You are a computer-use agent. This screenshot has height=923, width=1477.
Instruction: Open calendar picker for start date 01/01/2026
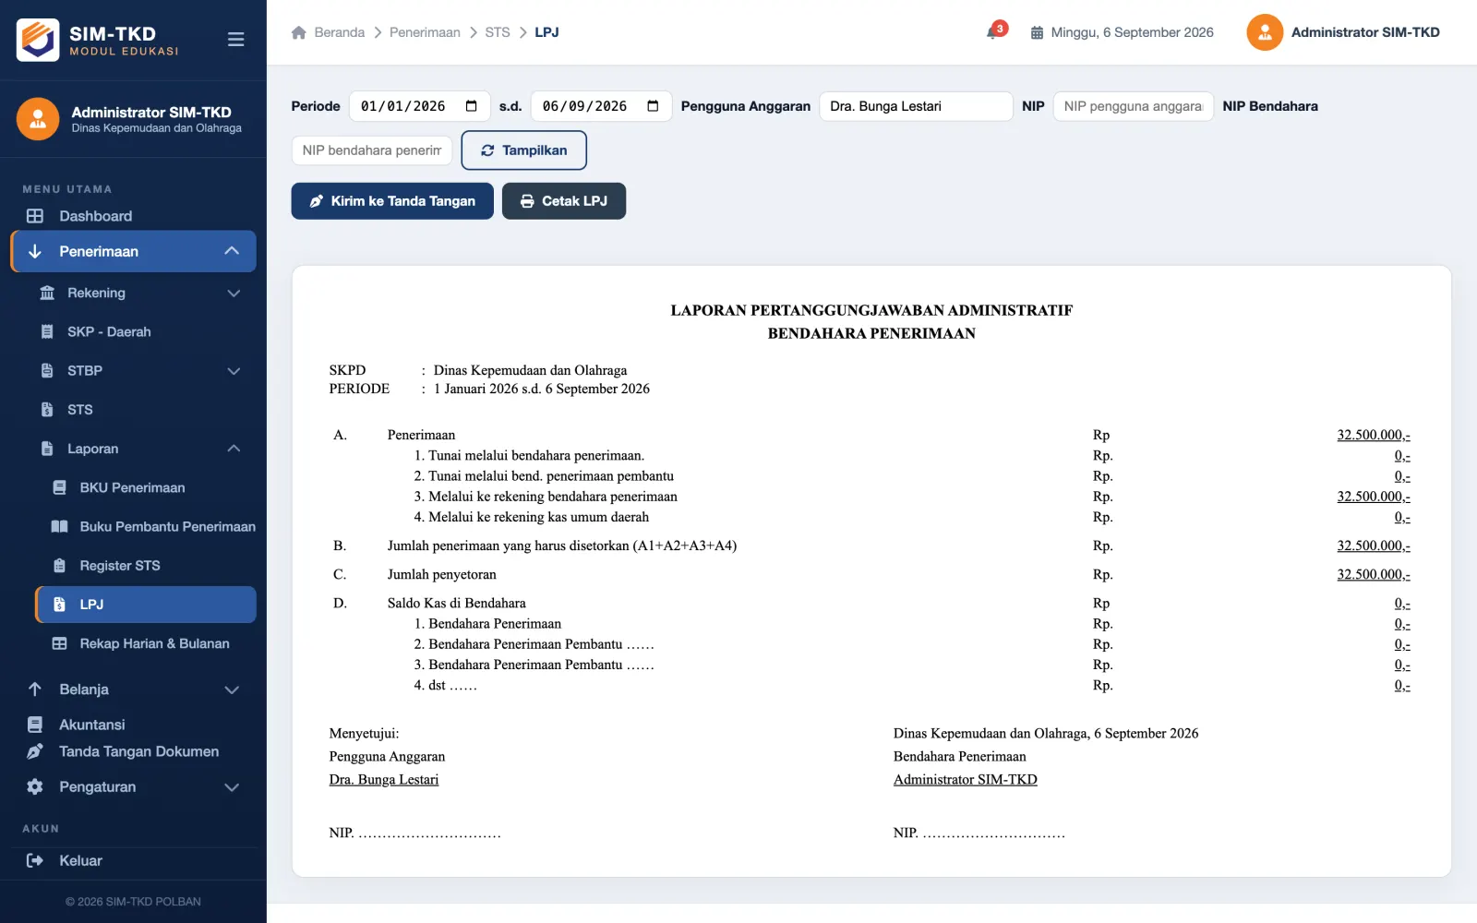472,106
